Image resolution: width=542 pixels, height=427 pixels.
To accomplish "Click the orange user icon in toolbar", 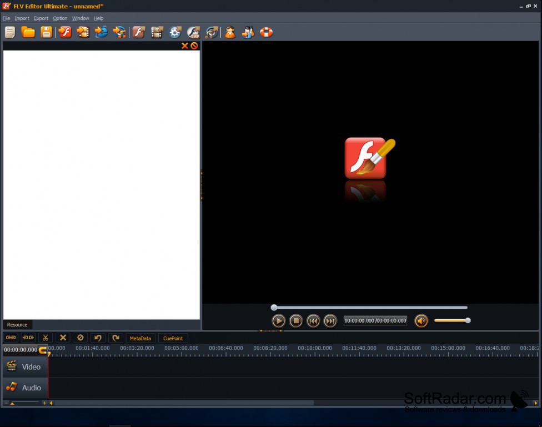I will (230, 32).
